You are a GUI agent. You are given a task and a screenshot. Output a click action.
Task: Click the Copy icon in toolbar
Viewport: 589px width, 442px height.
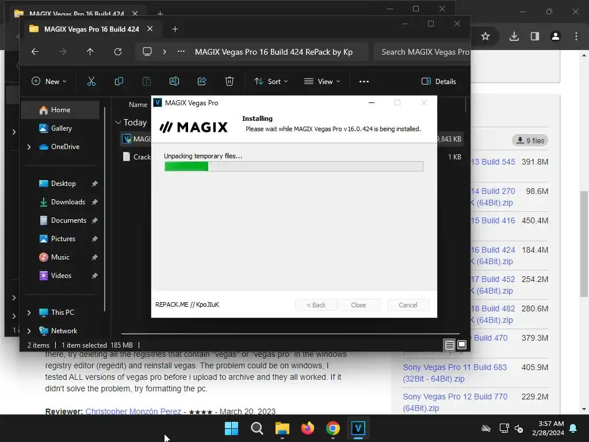pyautogui.click(x=119, y=81)
